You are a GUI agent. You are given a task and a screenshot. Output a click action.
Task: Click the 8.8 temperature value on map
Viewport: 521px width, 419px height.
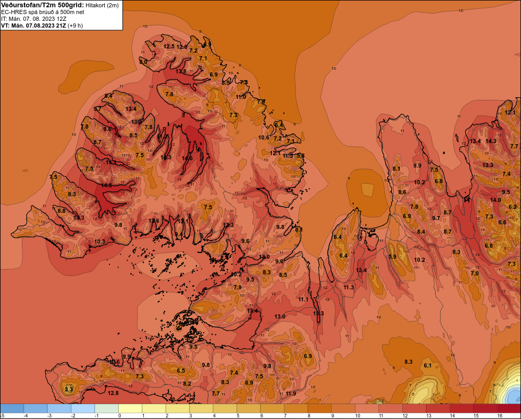[x=61, y=211]
